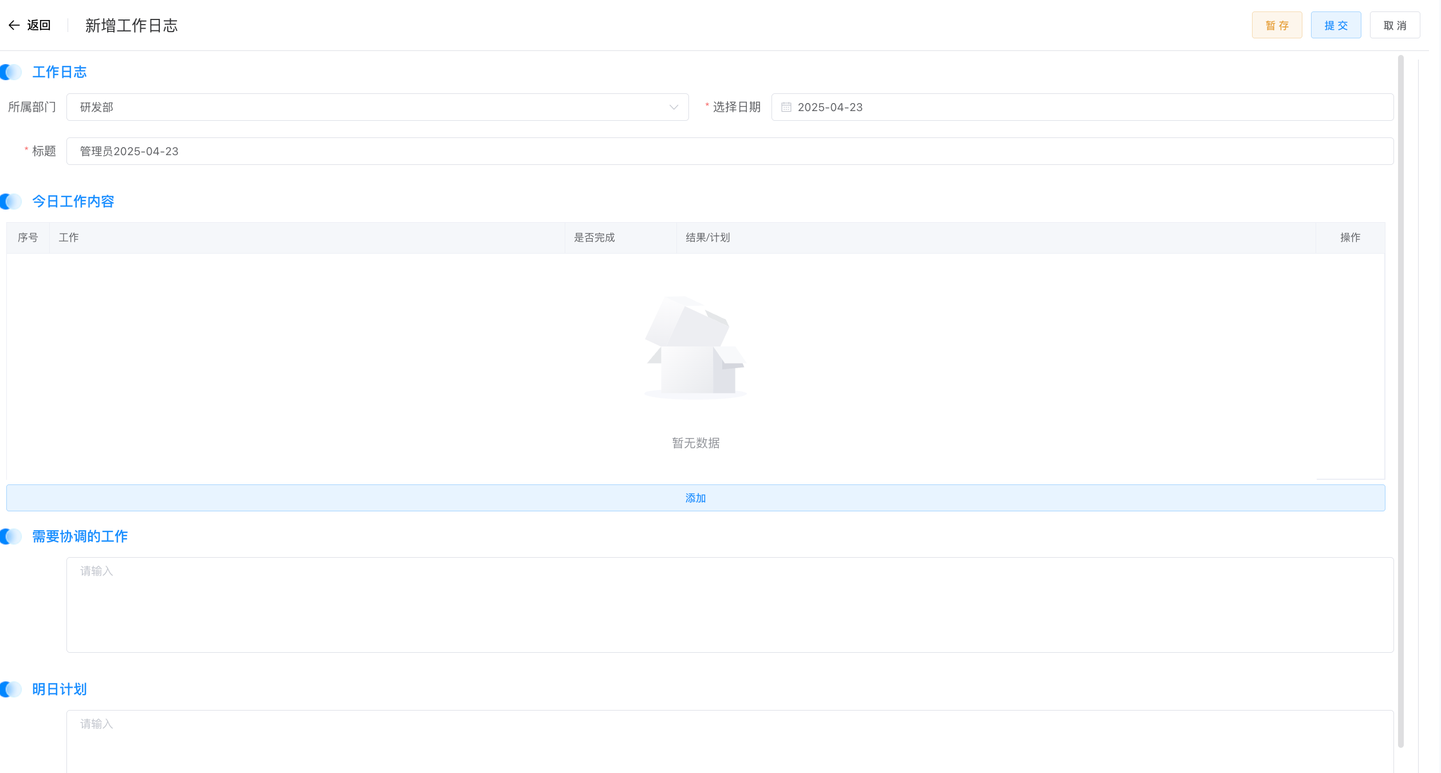Click the 工作日志 section marker icon
Viewport: 1441px width, 773px height.
tap(11, 72)
